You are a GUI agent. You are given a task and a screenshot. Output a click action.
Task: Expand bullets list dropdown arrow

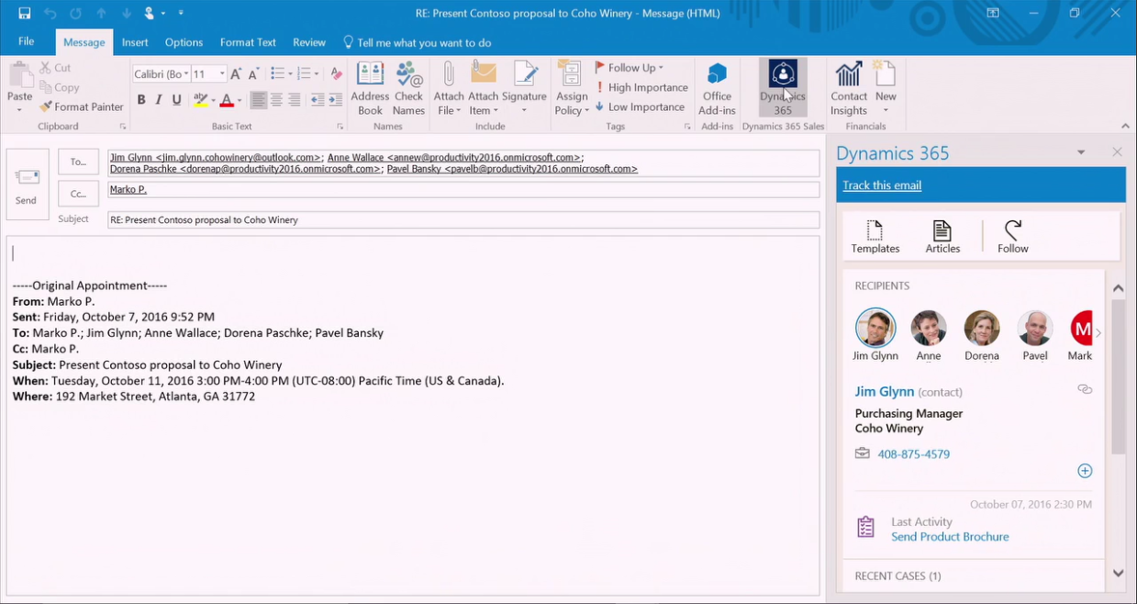[x=290, y=73]
